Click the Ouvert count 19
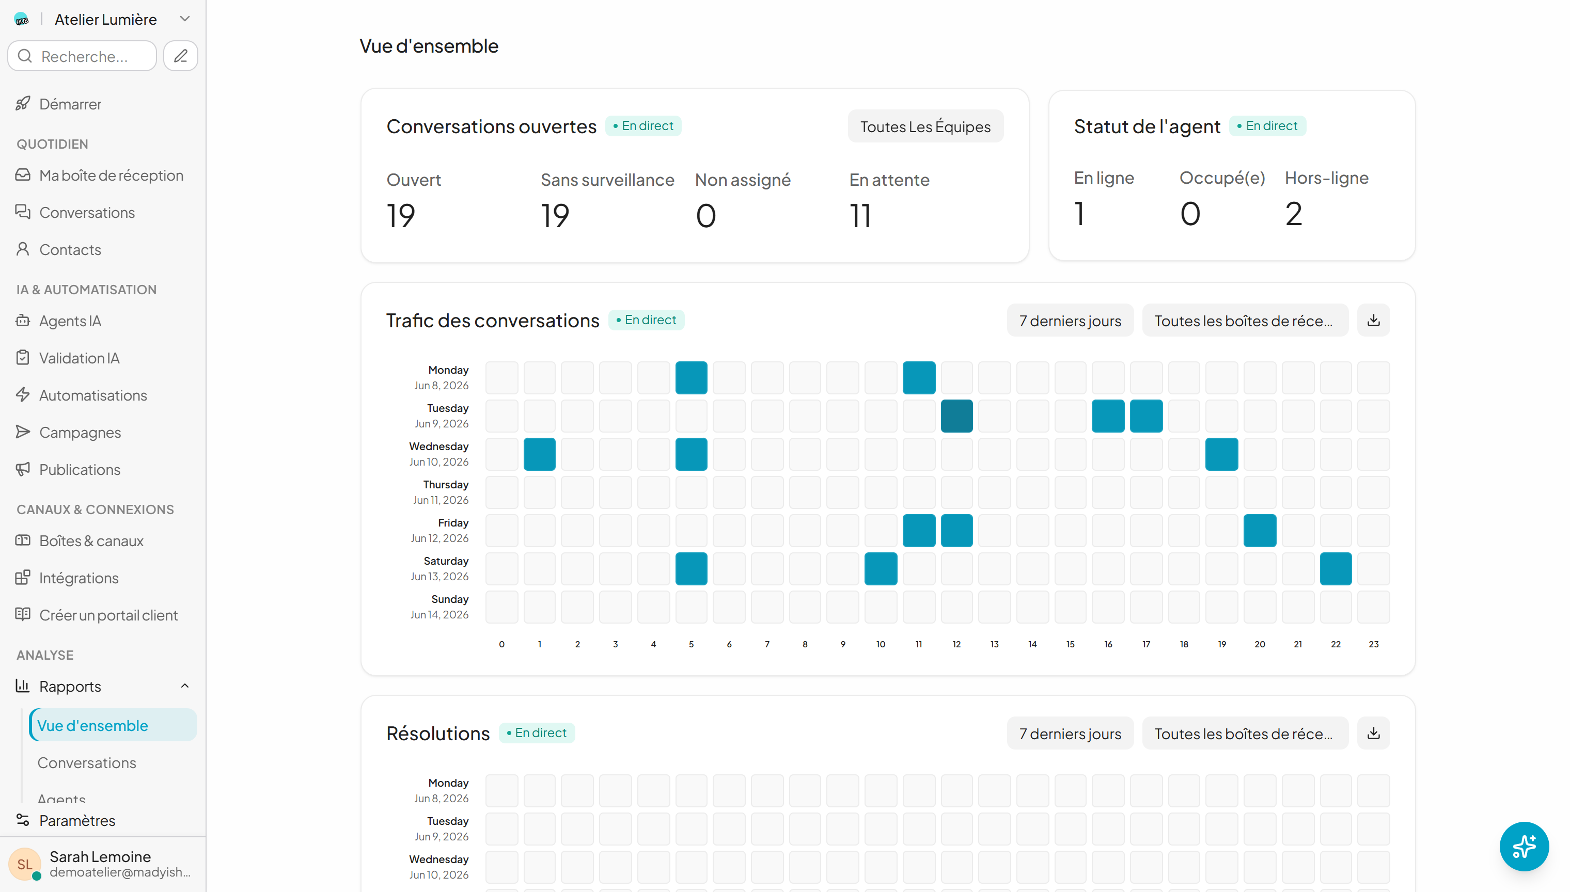 pos(401,216)
